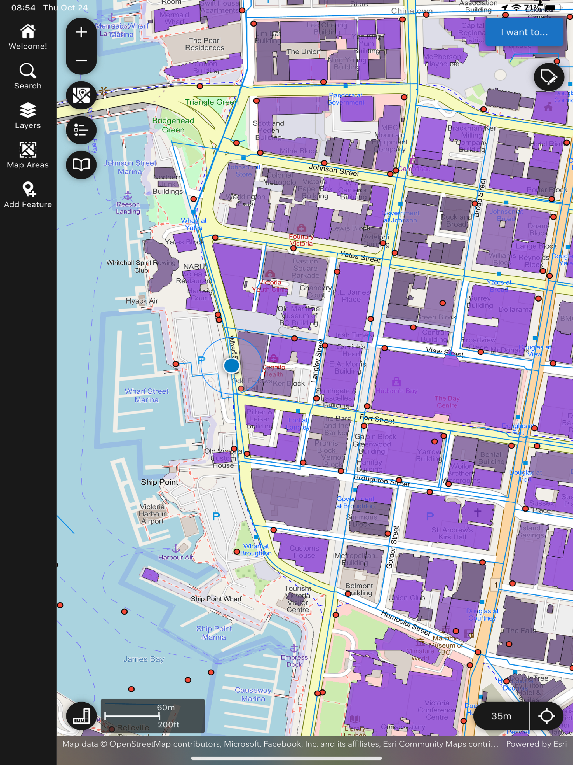The height and width of the screenshot is (765, 573).
Task: Open the basemap toggle icon button
Action: pos(81,95)
